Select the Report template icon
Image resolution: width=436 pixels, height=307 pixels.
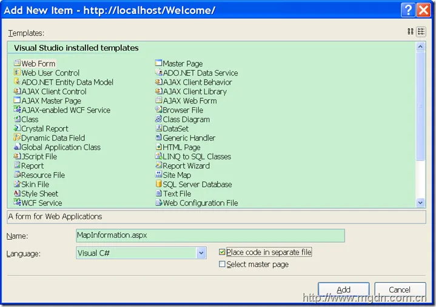pyautogui.click(x=17, y=165)
